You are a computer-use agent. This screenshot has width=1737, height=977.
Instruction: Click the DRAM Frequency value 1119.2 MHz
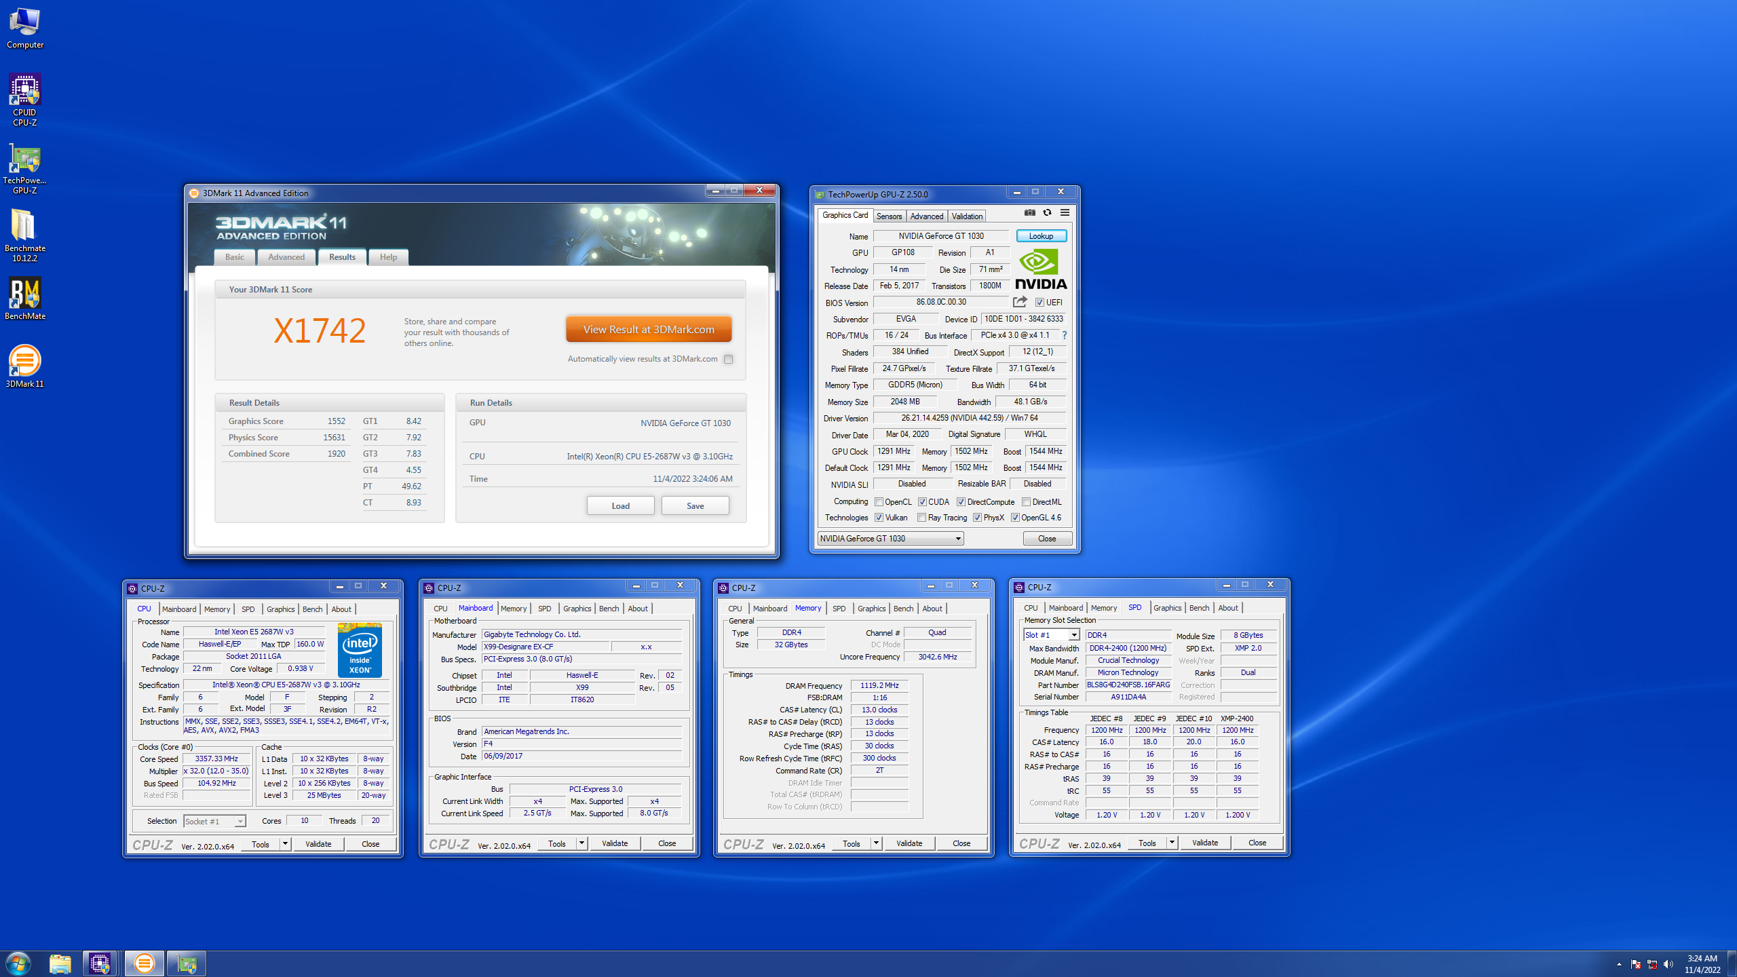coord(879,685)
